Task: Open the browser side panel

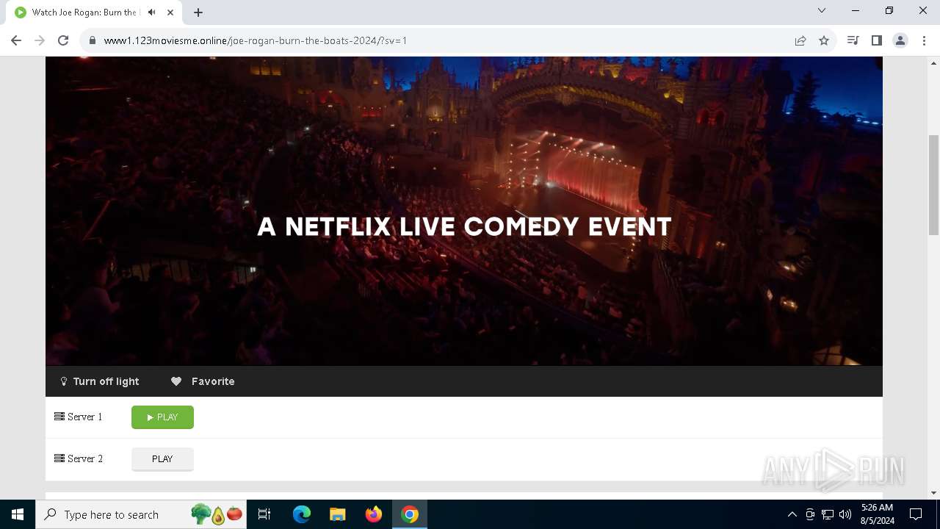Action: pyautogui.click(x=876, y=40)
